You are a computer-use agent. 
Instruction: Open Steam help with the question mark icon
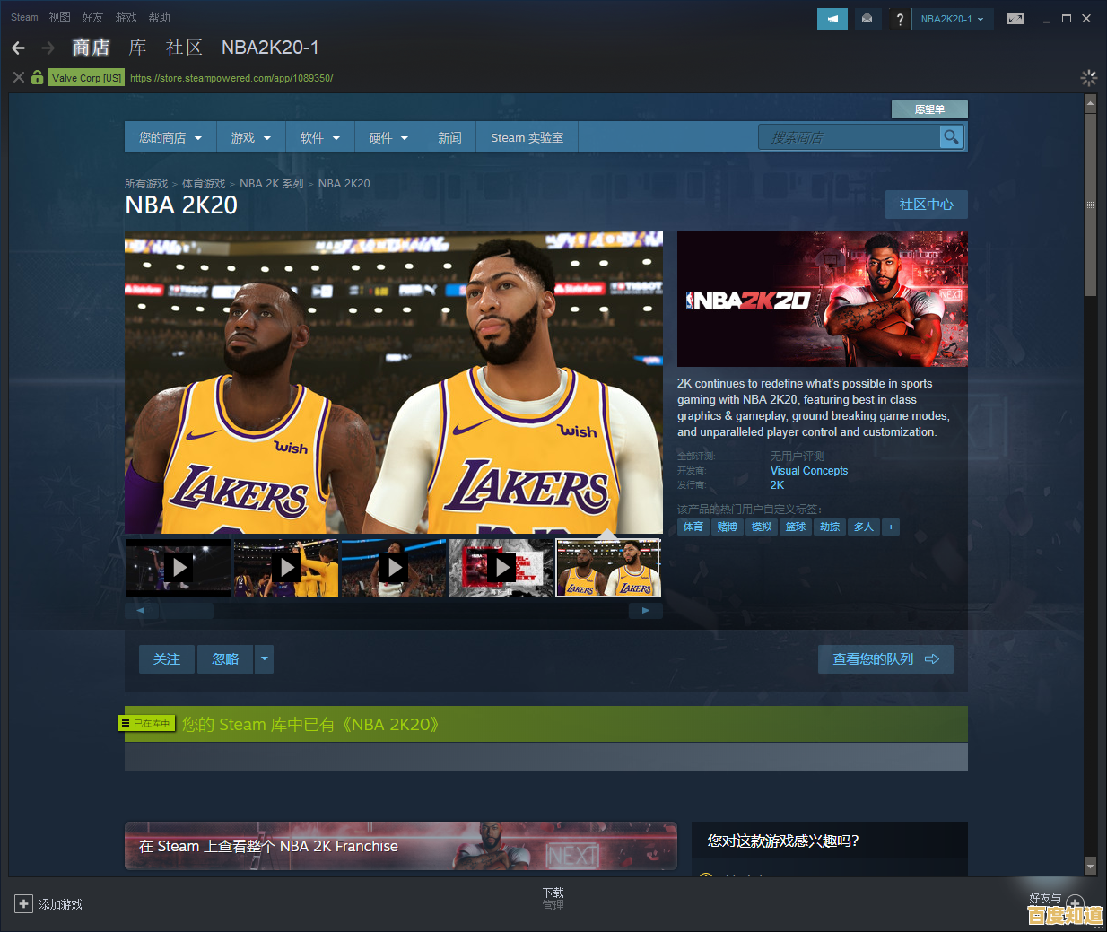(x=899, y=18)
